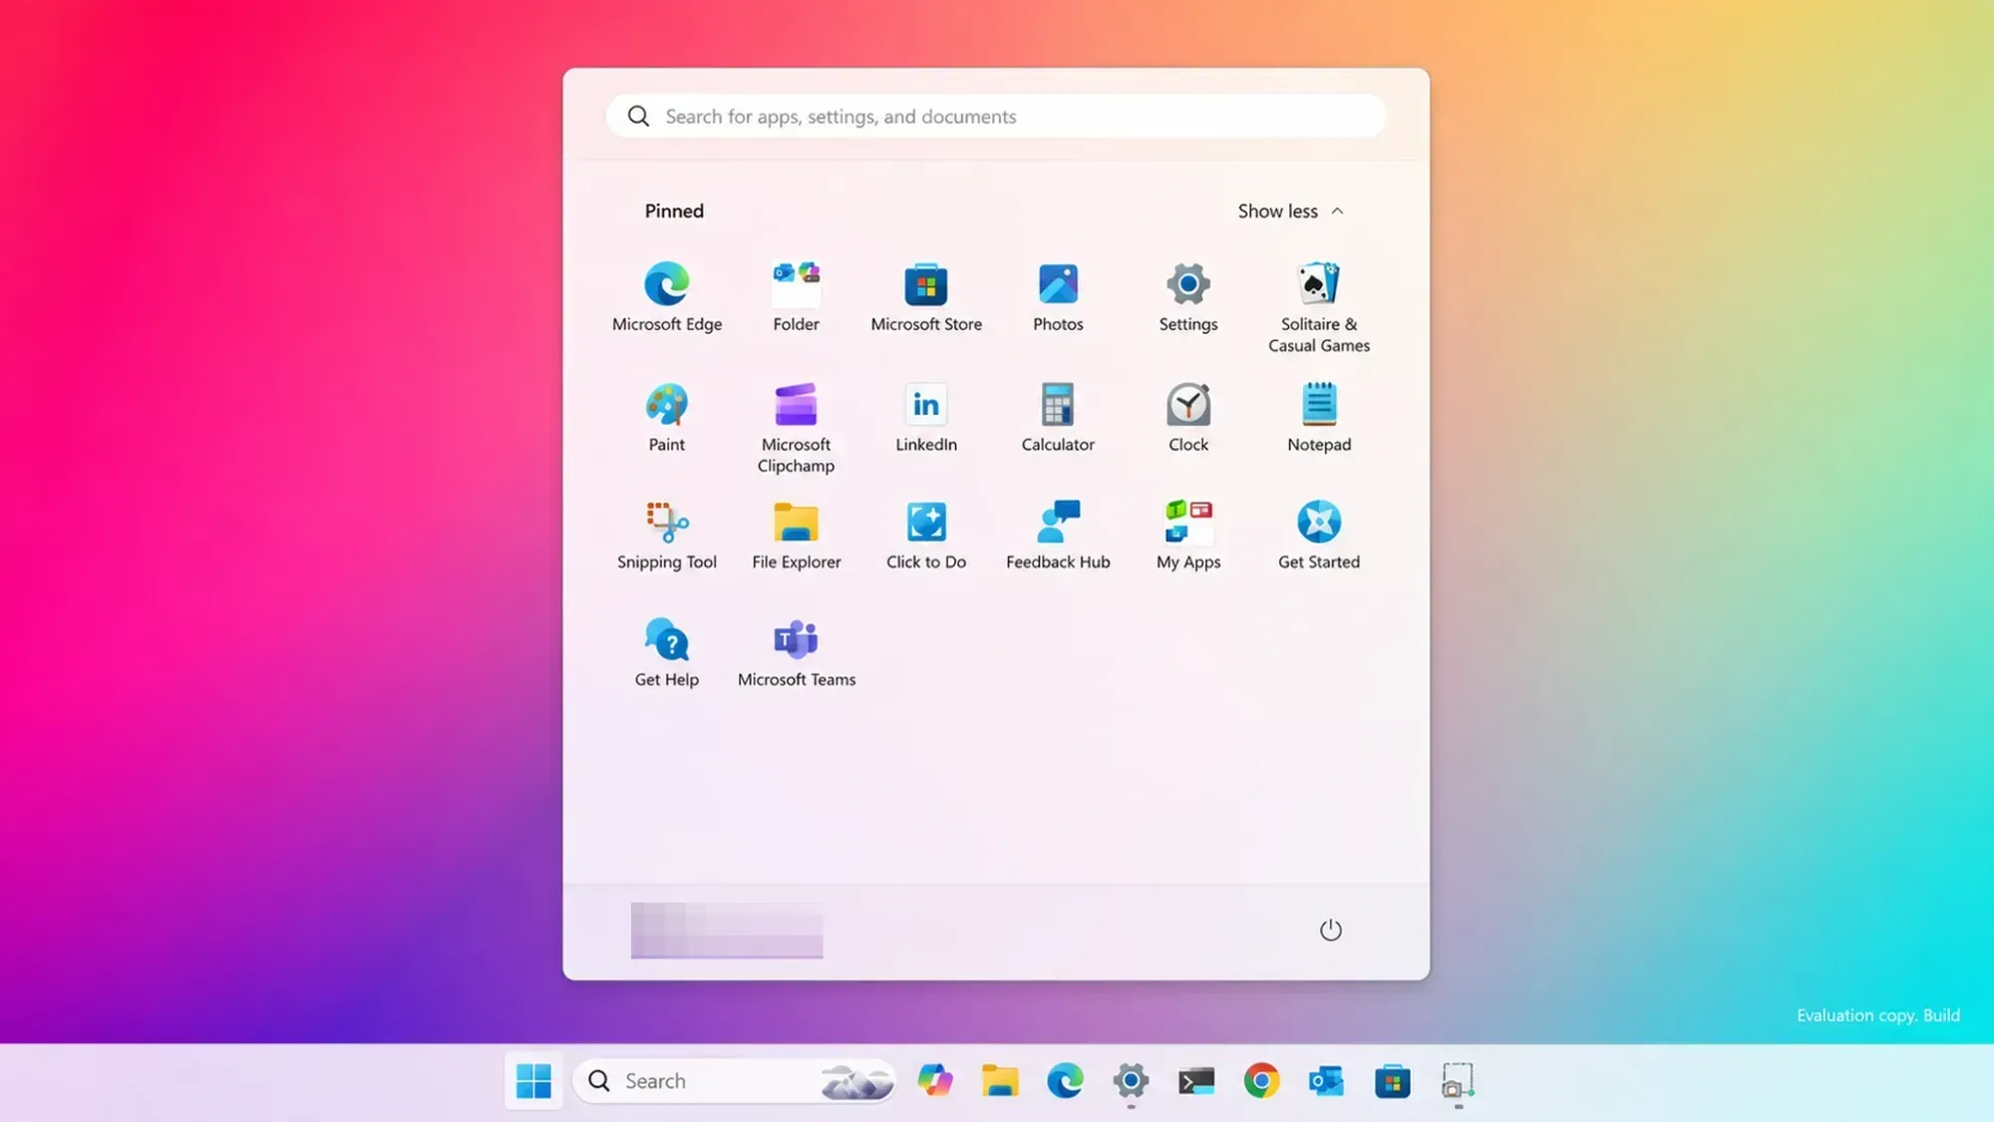Open File Explorer from the taskbar
This screenshot has width=1994, height=1122.
[1000, 1081]
